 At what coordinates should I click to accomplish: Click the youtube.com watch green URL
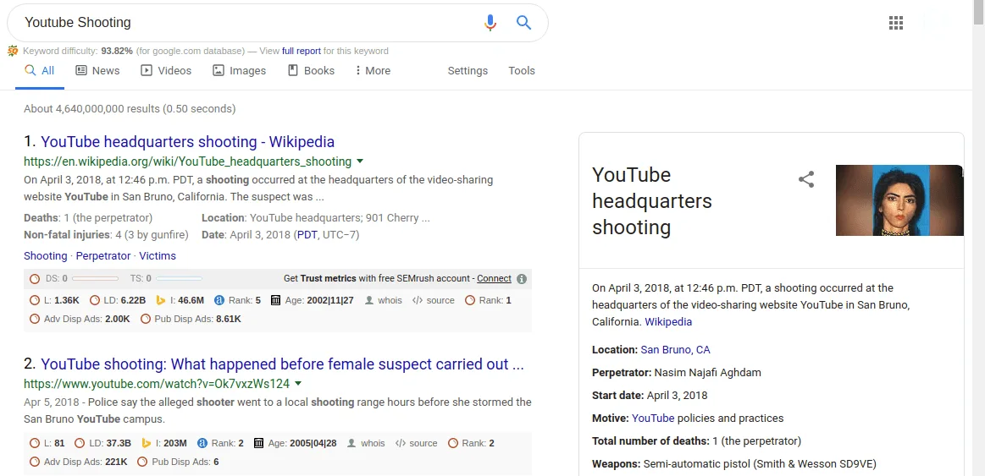[157, 383]
